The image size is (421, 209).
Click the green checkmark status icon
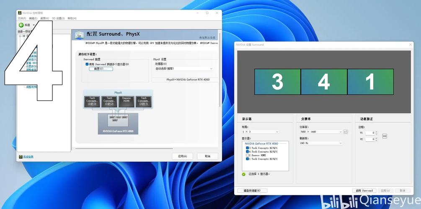point(243,174)
